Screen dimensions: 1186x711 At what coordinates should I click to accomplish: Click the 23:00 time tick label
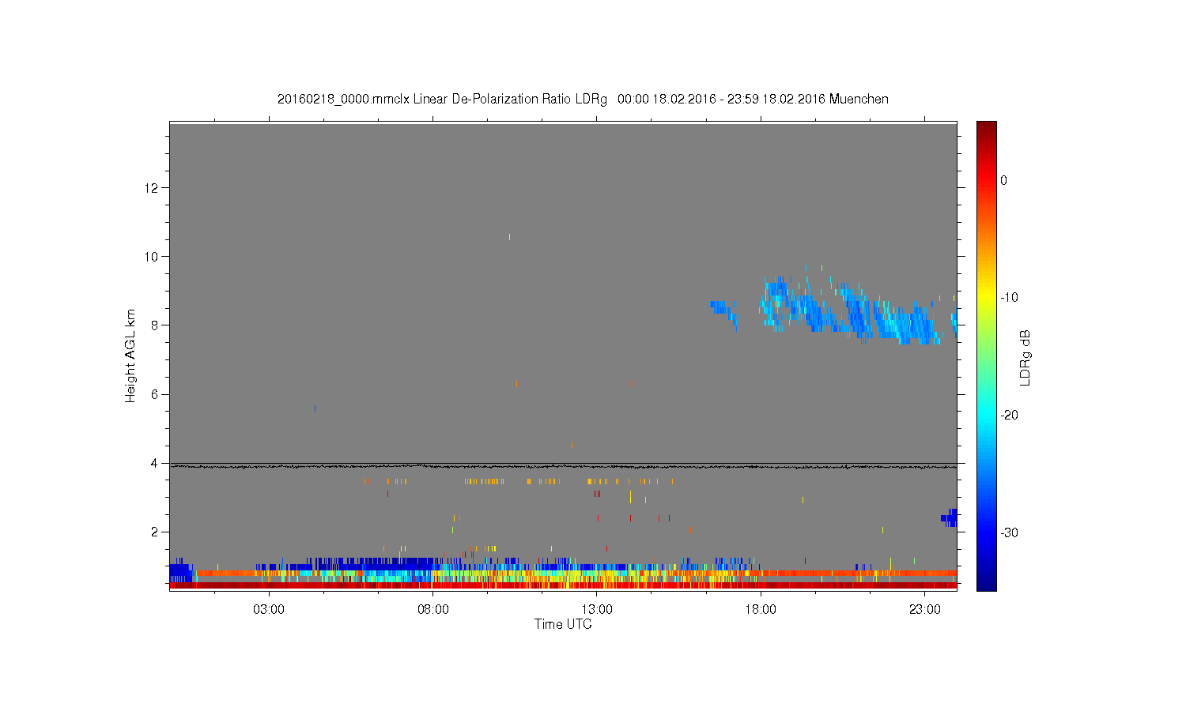[x=925, y=610]
